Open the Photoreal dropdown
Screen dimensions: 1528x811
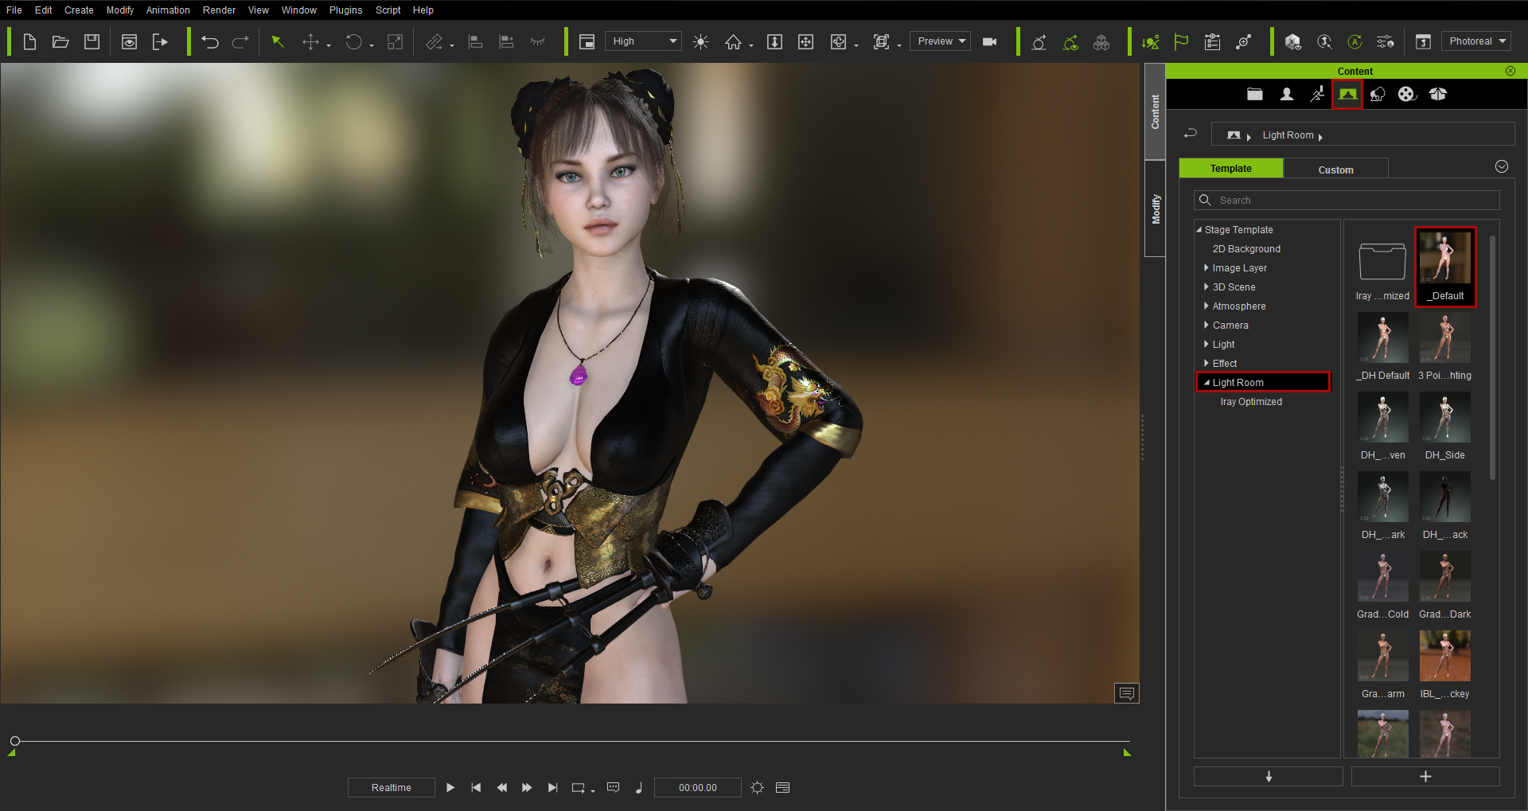click(1476, 41)
